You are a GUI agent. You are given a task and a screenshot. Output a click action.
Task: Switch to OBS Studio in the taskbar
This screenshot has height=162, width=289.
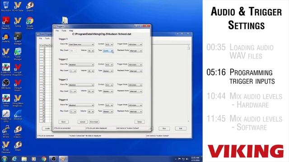(x=54, y=159)
